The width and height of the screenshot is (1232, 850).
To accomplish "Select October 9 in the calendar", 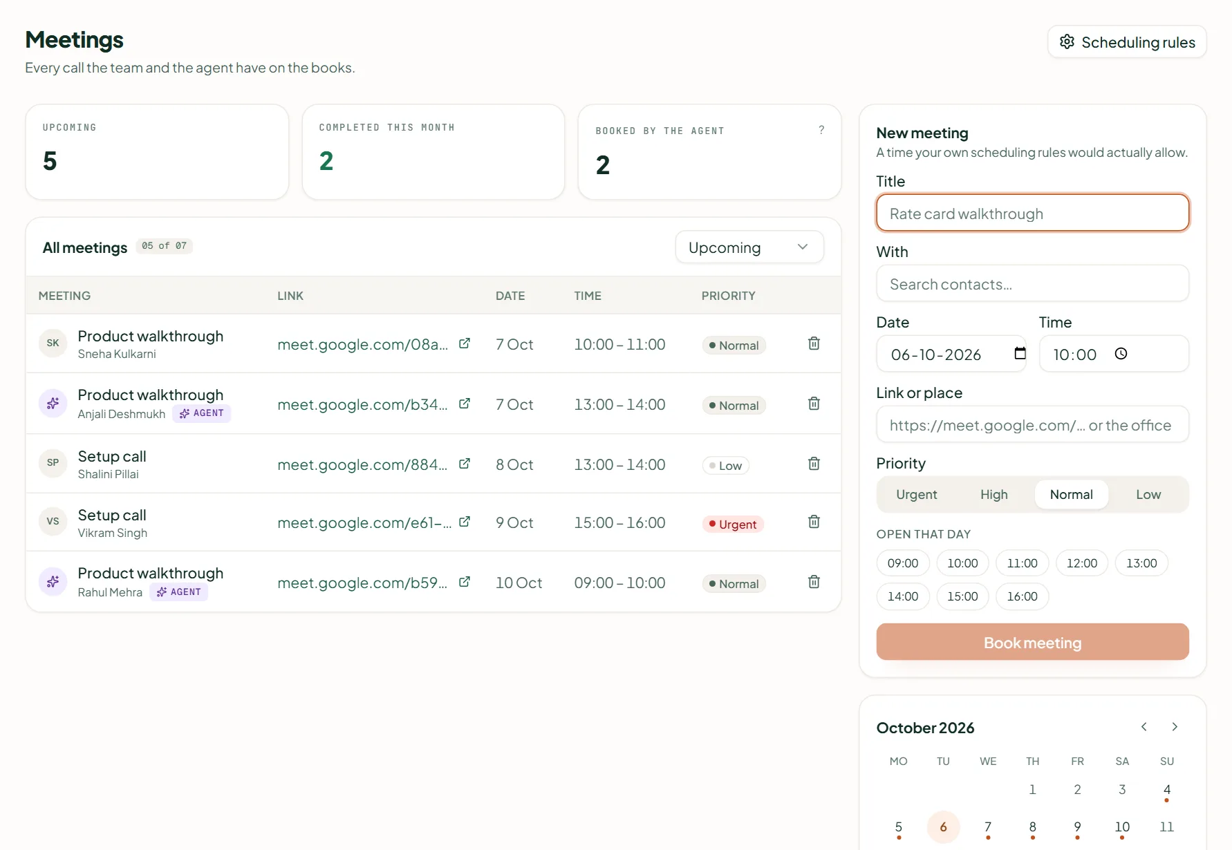I will pos(1077,827).
